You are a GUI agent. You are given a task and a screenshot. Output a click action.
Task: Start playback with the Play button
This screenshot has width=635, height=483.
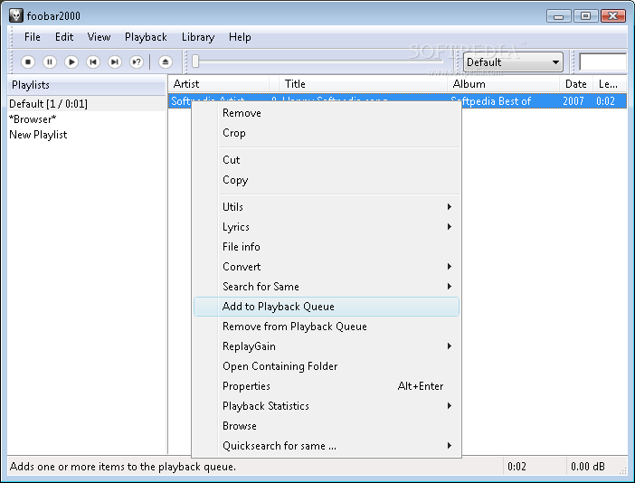click(x=71, y=62)
